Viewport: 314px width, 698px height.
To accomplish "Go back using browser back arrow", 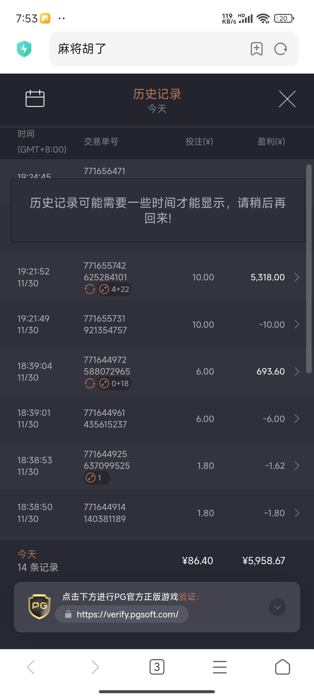I will tap(31, 667).
